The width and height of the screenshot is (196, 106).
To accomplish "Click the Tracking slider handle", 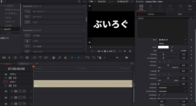I will tap(163, 54).
